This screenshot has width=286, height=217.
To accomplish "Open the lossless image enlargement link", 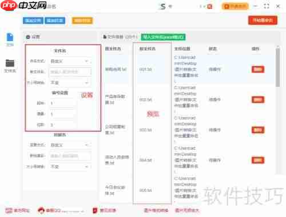I will click(x=187, y=210).
